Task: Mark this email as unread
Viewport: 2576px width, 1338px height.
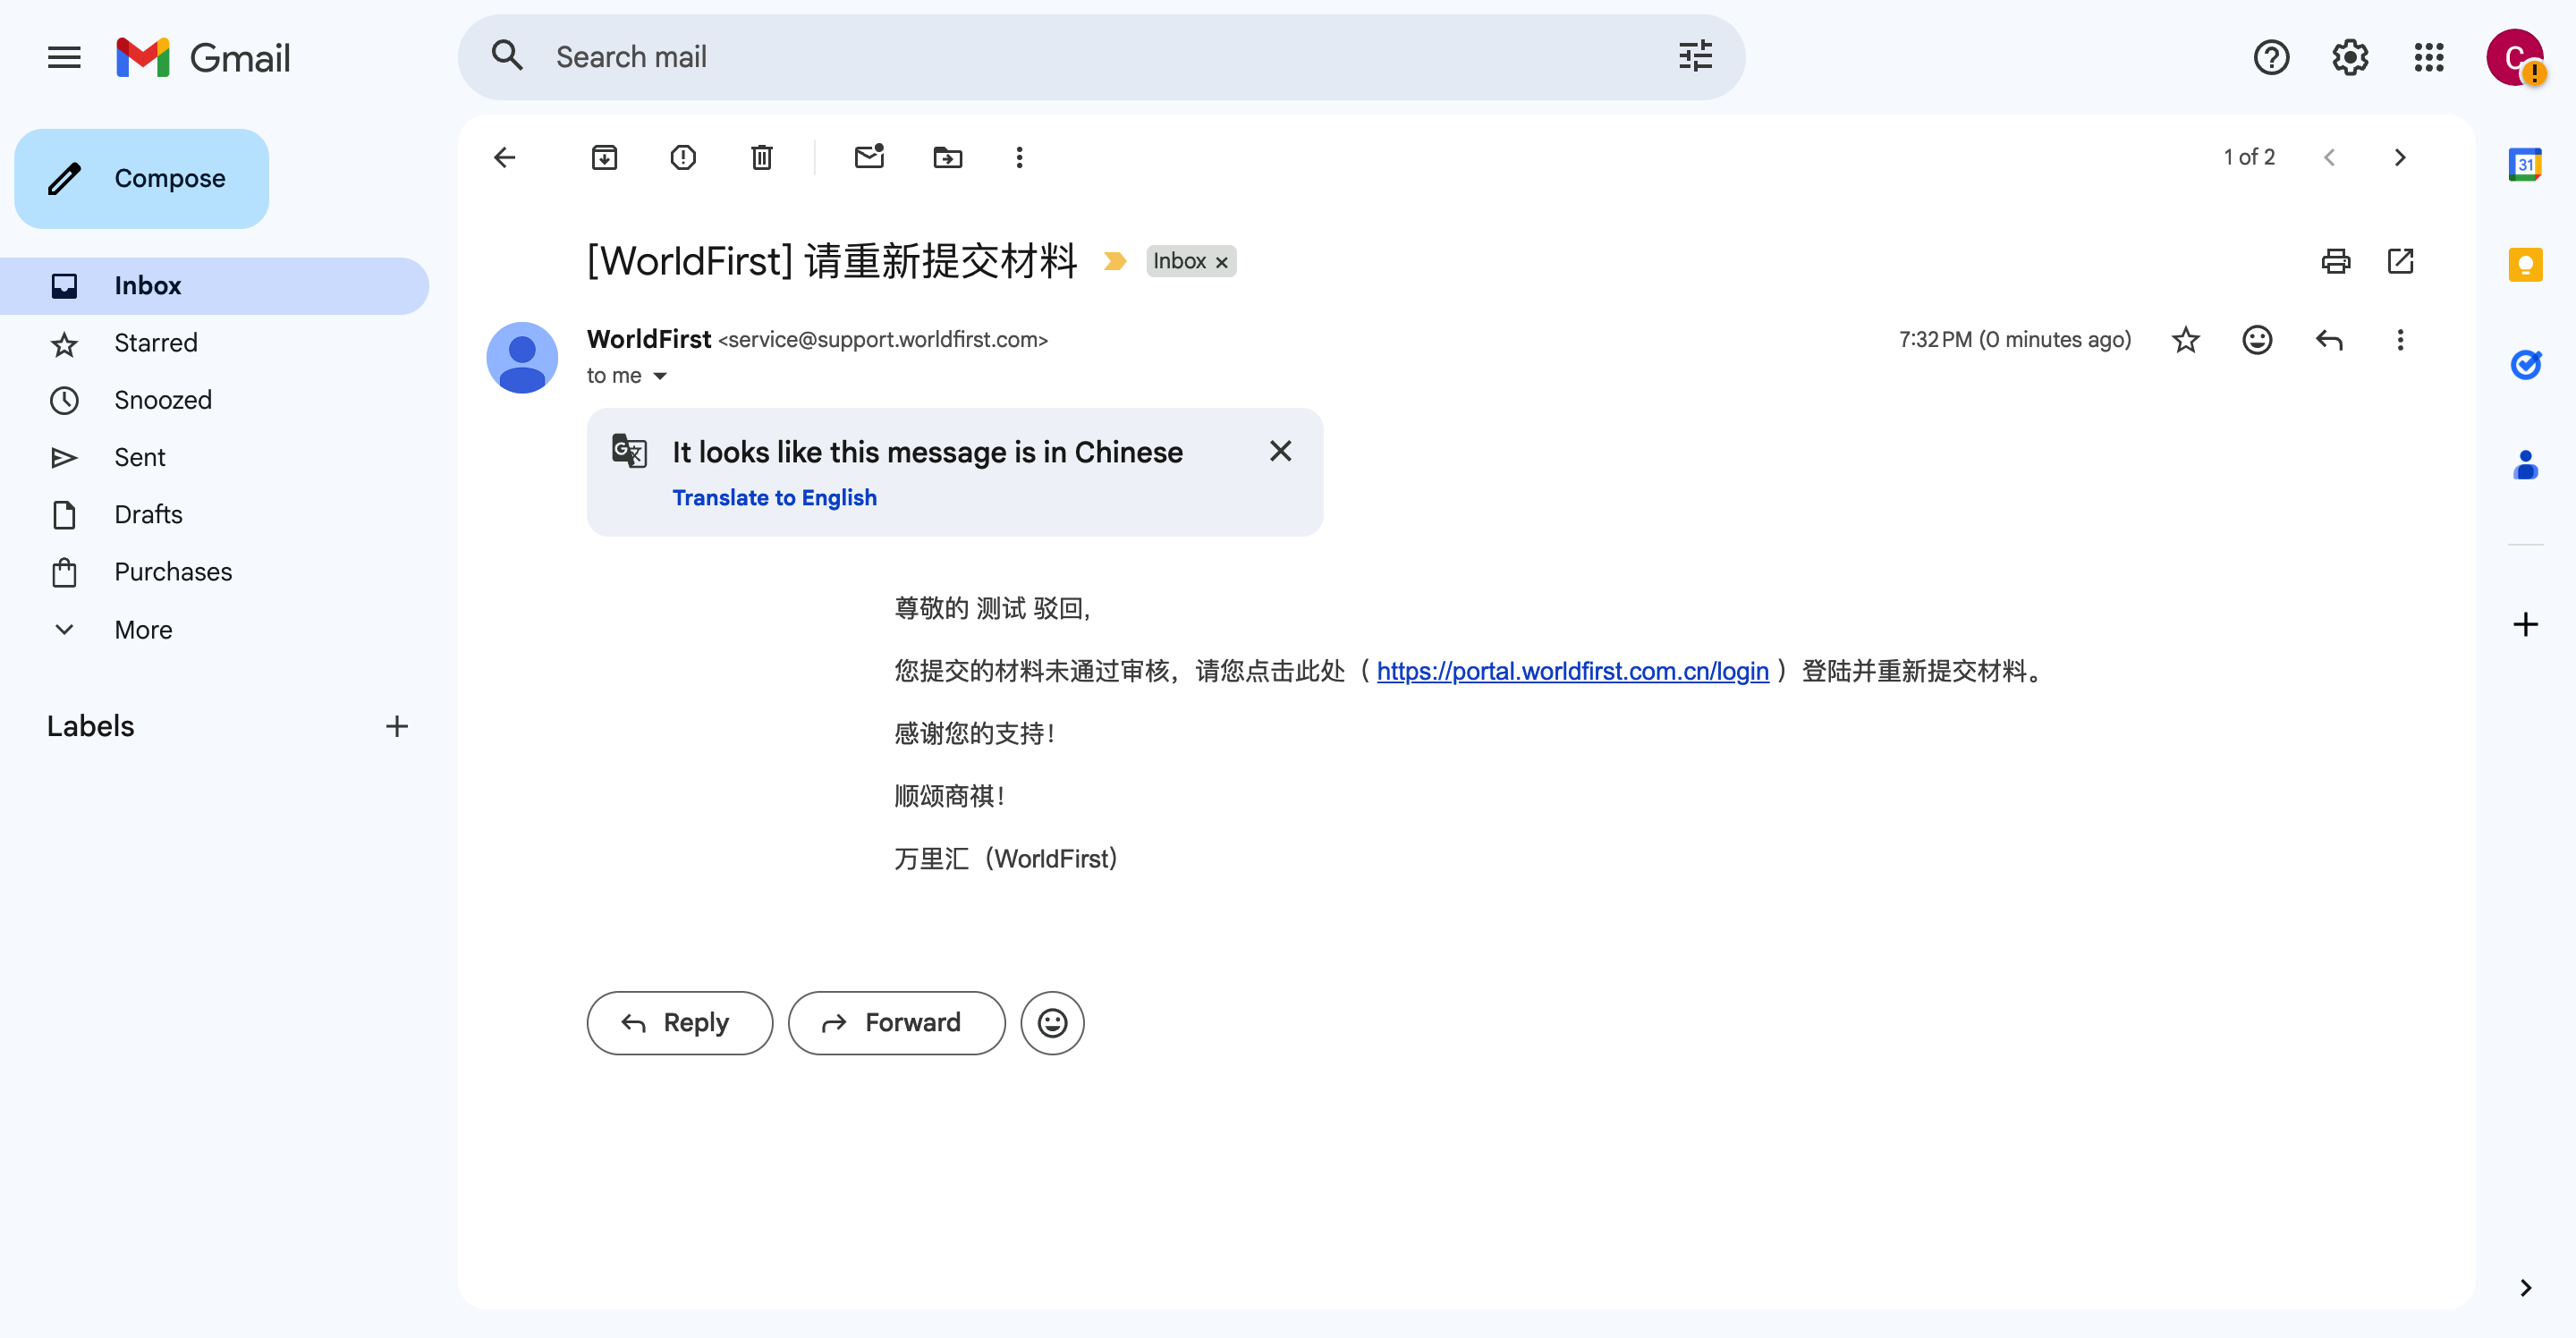Action: [x=869, y=156]
